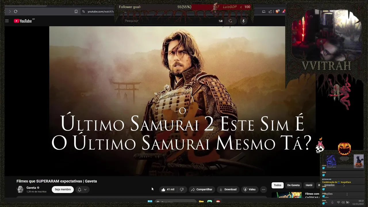Click the system tray microphone icon
The width and height of the screenshot is (368, 207).
click(332, 202)
